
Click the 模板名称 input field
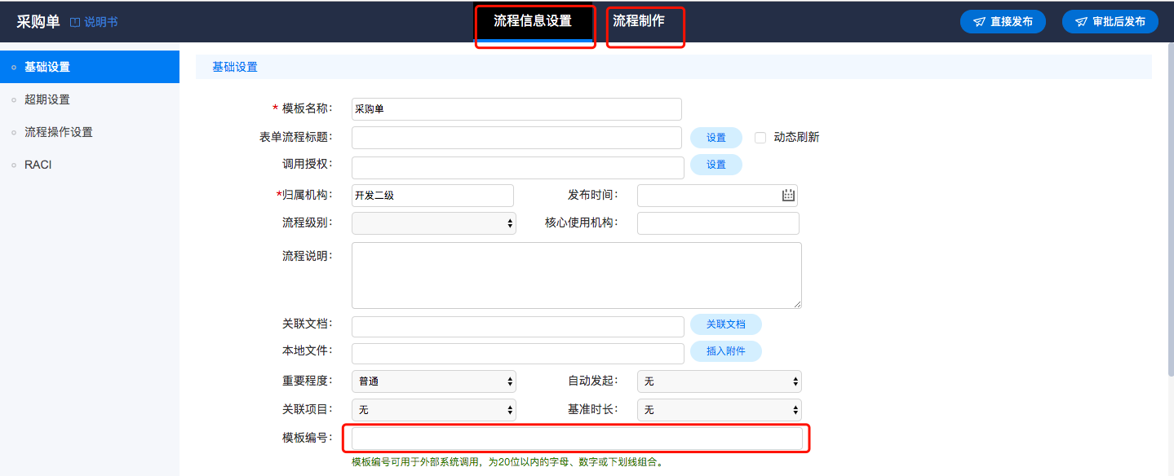click(516, 109)
